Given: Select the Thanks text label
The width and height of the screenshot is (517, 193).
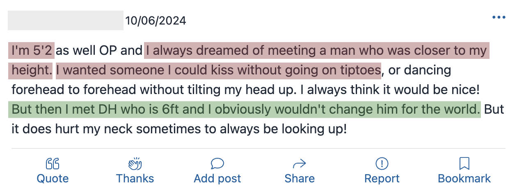Looking at the screenshot, I should pyautogui.click(x=135, y=179).
